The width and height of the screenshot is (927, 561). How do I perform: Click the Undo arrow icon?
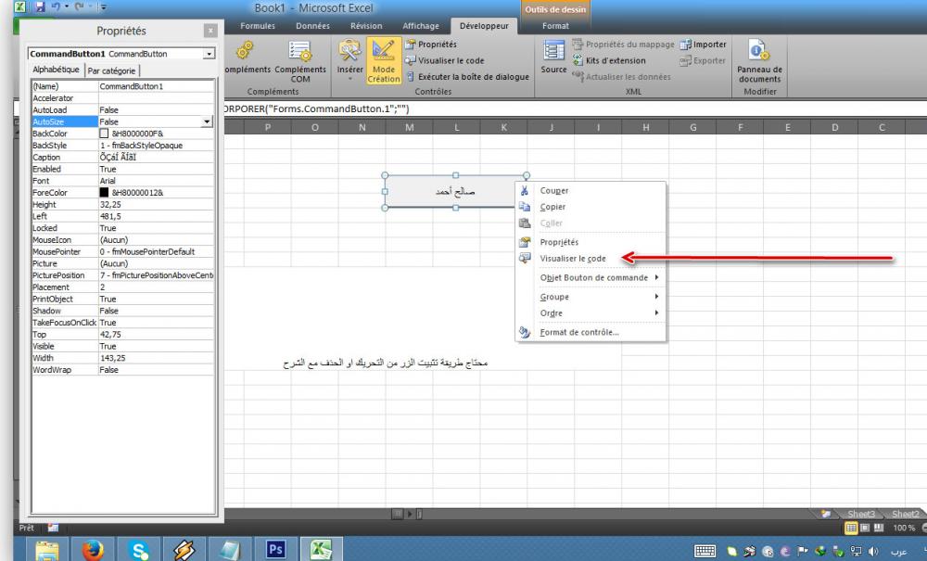56,7
